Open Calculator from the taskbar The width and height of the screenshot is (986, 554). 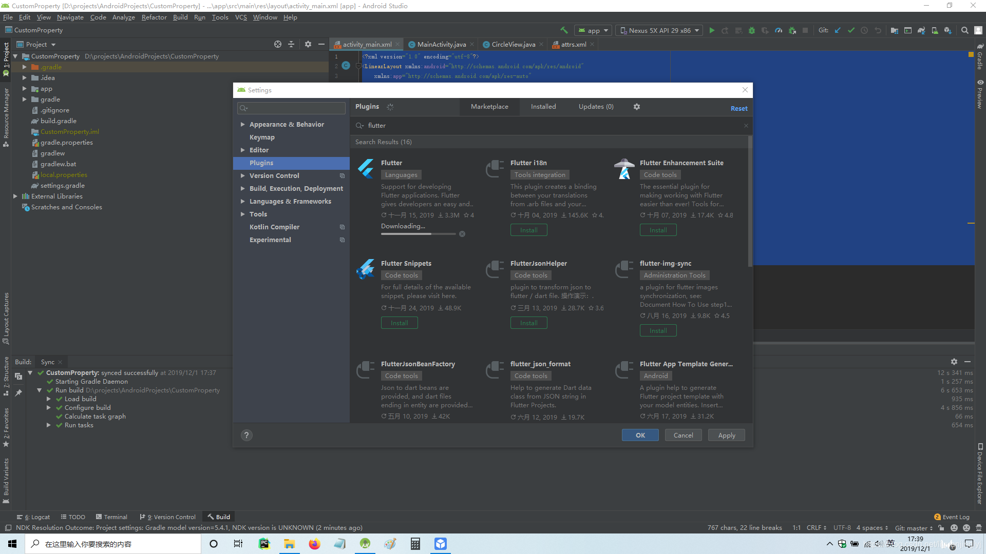click(x=415, y=544)
